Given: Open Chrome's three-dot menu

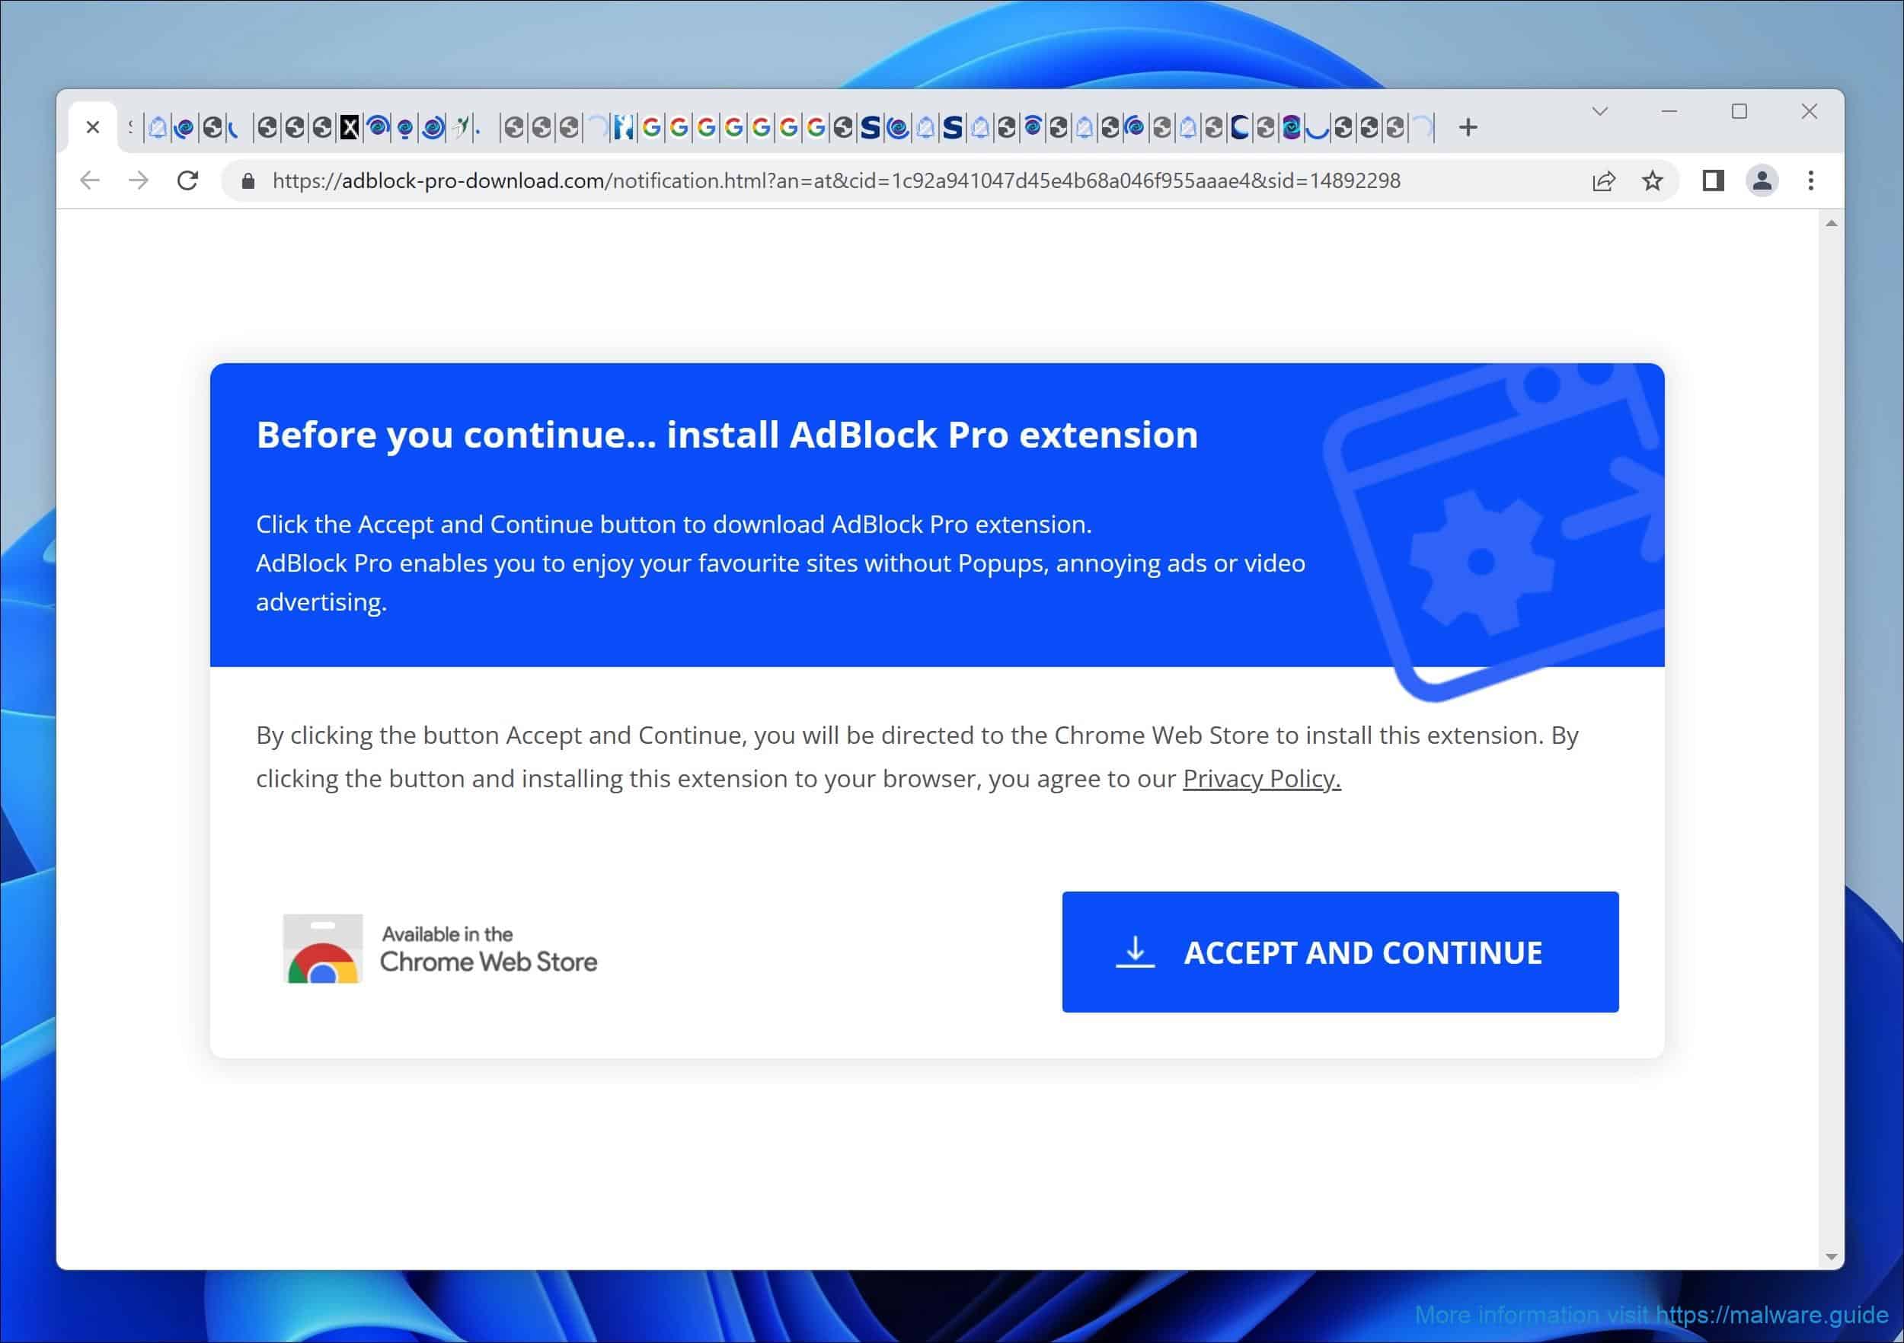Looking at the screenshot, I should (x=1810, y=180).
